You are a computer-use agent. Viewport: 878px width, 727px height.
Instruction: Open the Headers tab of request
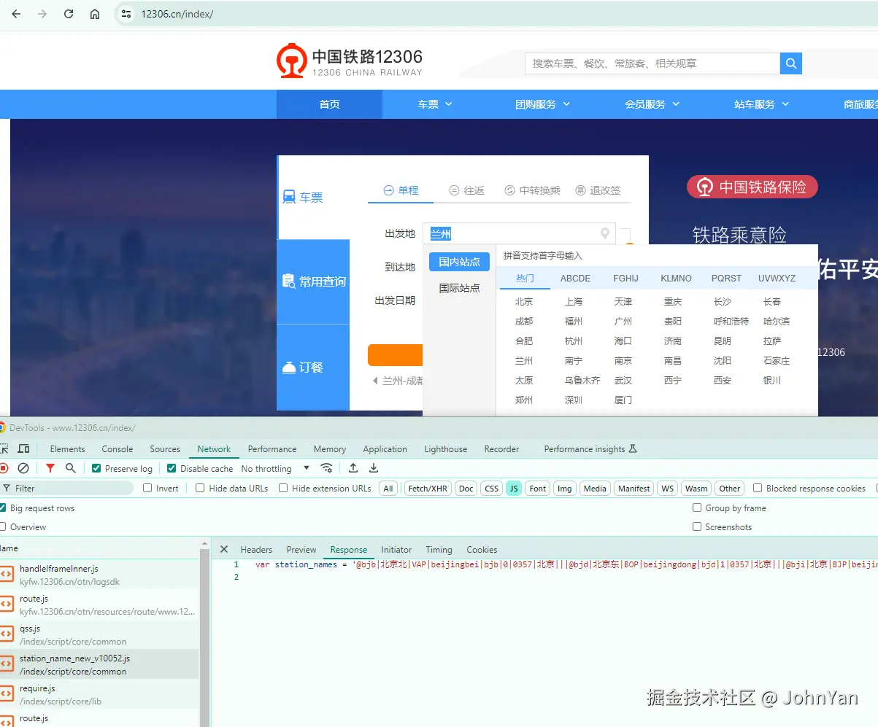point(256,549)
